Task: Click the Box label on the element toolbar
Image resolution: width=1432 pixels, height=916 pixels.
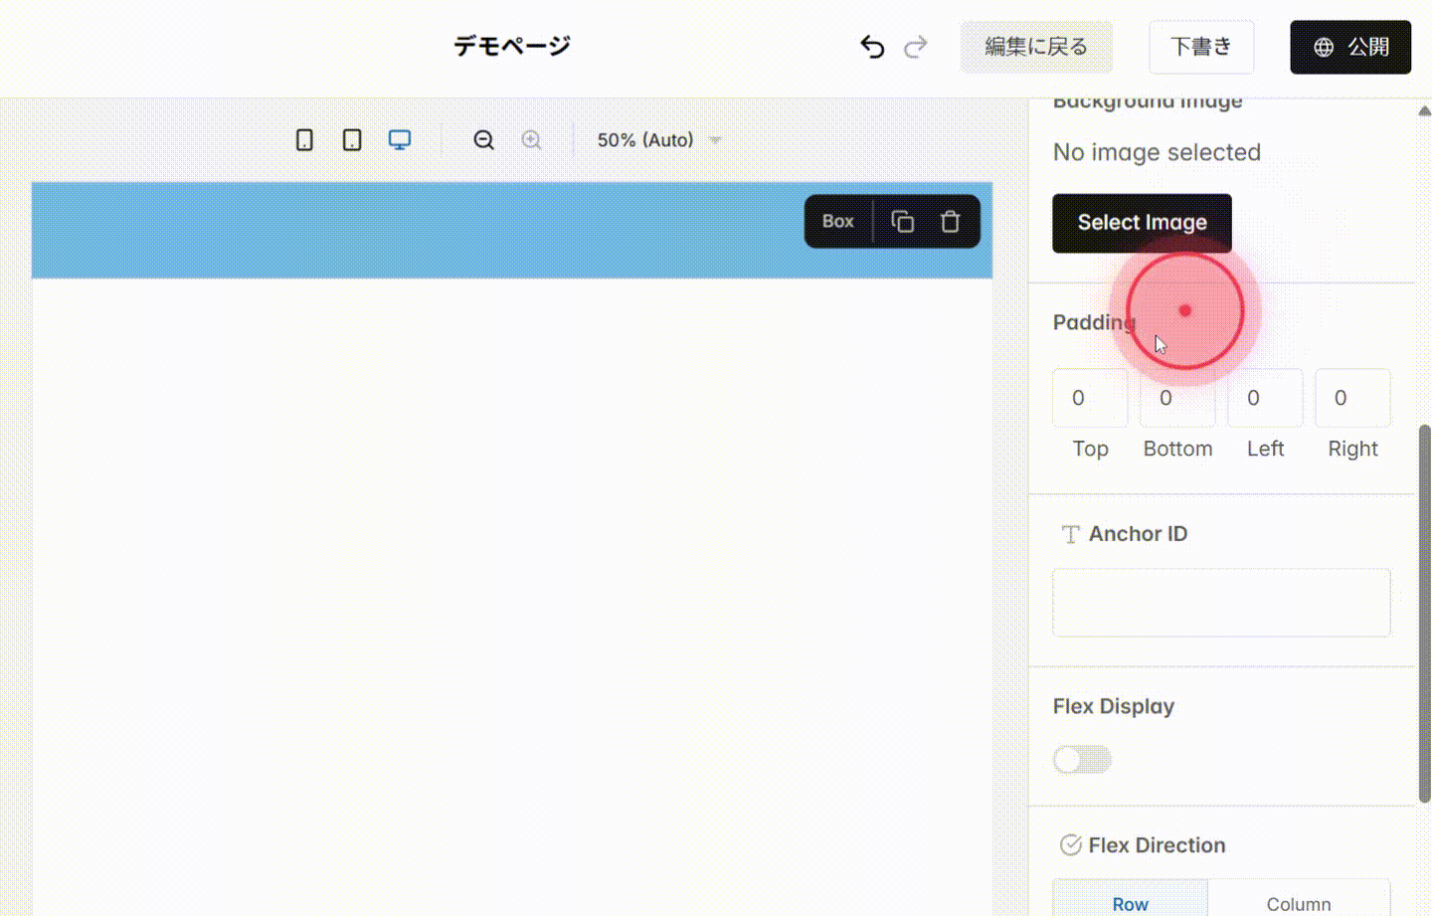Action: point(837,221)
